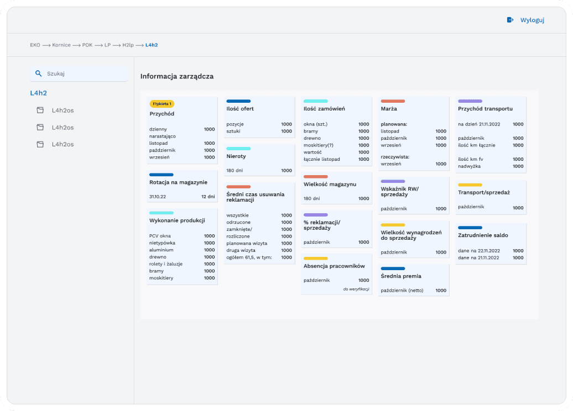573x411 pixels.
Task: Click the blue bar on Rotacja na magazynie
Action: click(161, 175)
